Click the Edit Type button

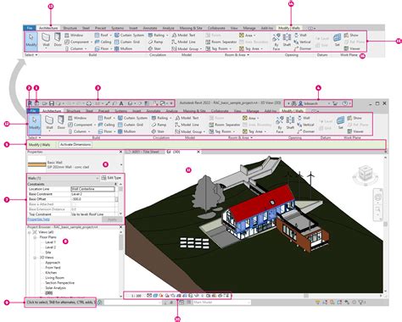point(111,178)
